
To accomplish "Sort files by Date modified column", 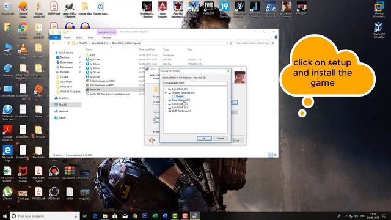I will point(147,50).
